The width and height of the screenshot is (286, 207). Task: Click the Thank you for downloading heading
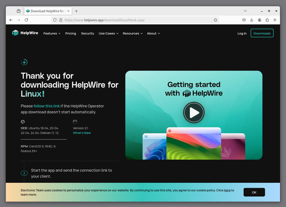click(69, 85)
